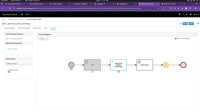Open Chrome profile avatar
The height and width of the screenshot is (112, 200).
pyautogui.click(x=196, y=8)
